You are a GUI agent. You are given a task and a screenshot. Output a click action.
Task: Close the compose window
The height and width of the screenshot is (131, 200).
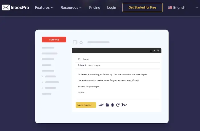[158, 51]
